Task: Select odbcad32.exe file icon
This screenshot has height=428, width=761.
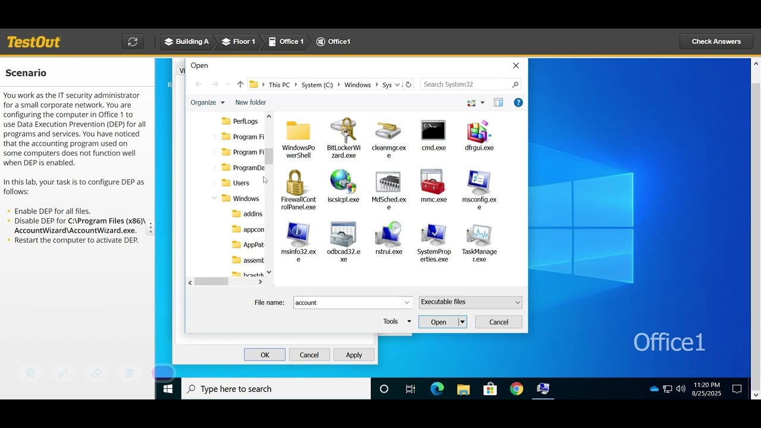Action: (x=343, y=235)
